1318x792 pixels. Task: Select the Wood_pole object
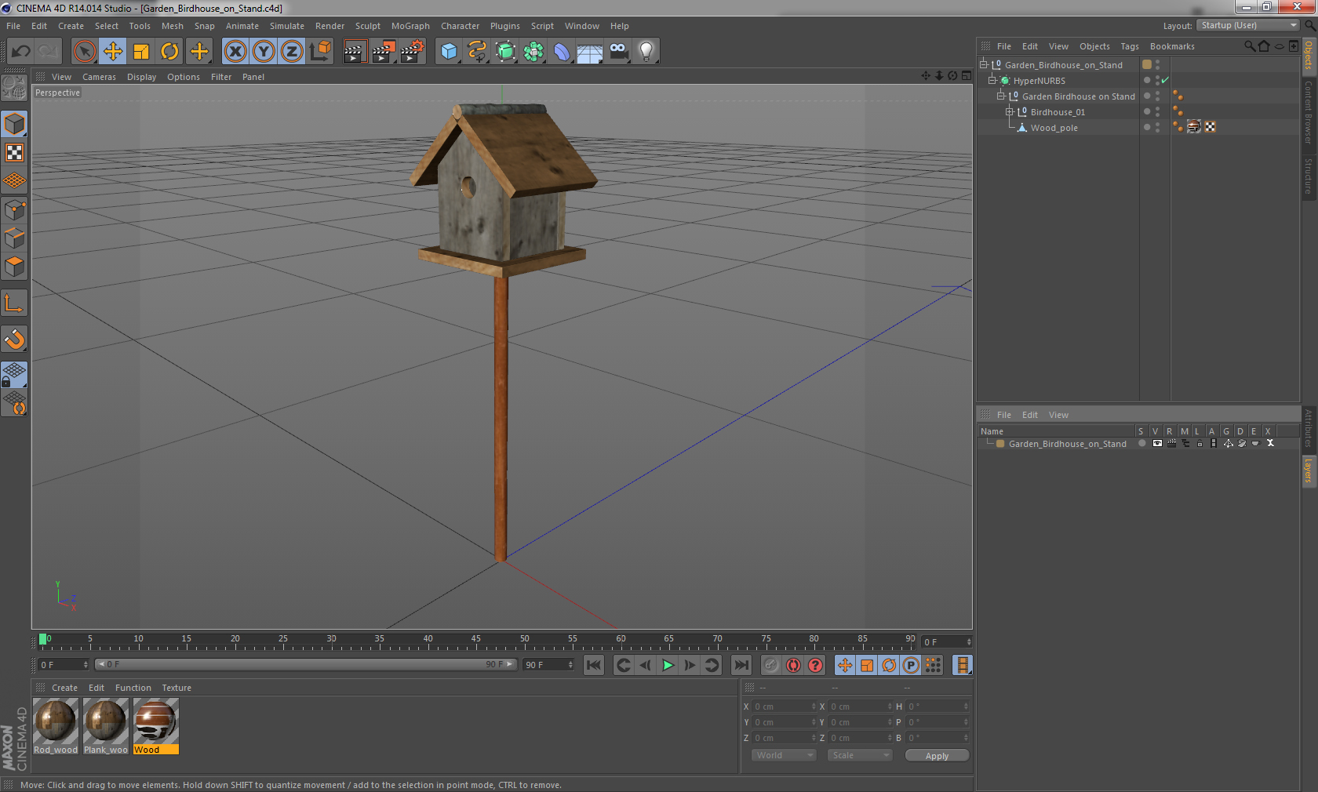pos(1054,128)
